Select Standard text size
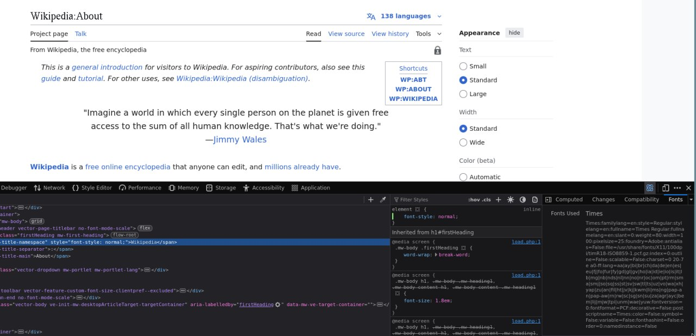The width and height of the screenshot is (696, 336). tap(463, 80)
